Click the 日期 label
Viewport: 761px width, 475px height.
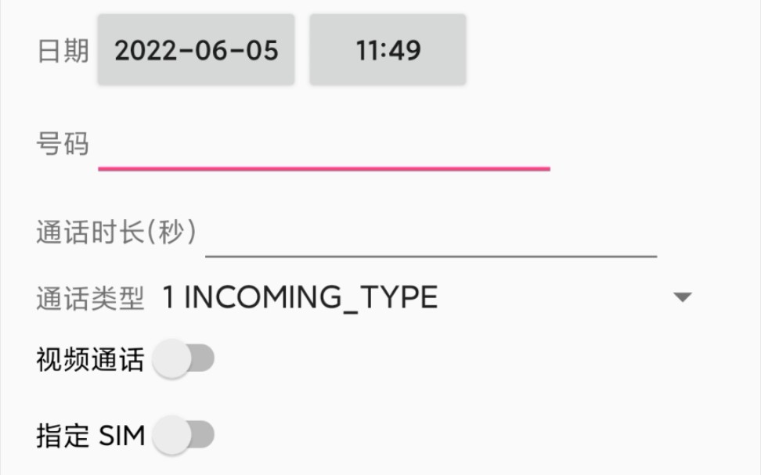point(63,51)
